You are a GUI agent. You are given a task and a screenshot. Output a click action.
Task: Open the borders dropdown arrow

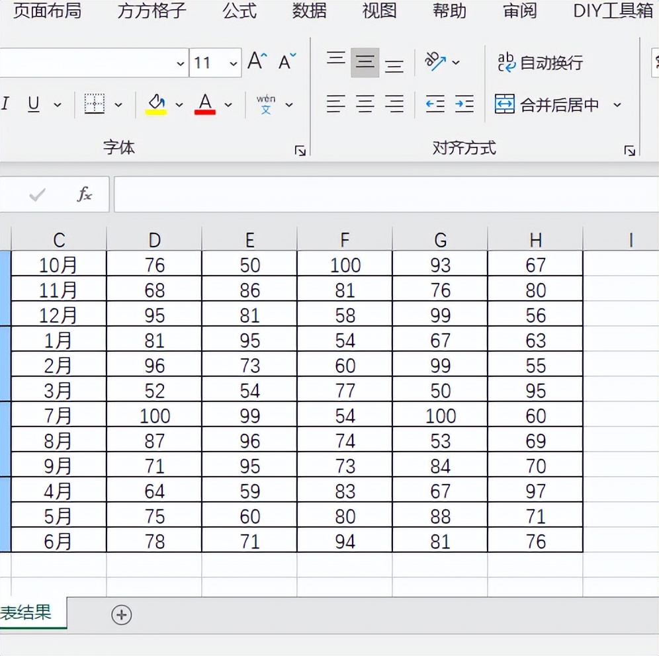(118, 104)
